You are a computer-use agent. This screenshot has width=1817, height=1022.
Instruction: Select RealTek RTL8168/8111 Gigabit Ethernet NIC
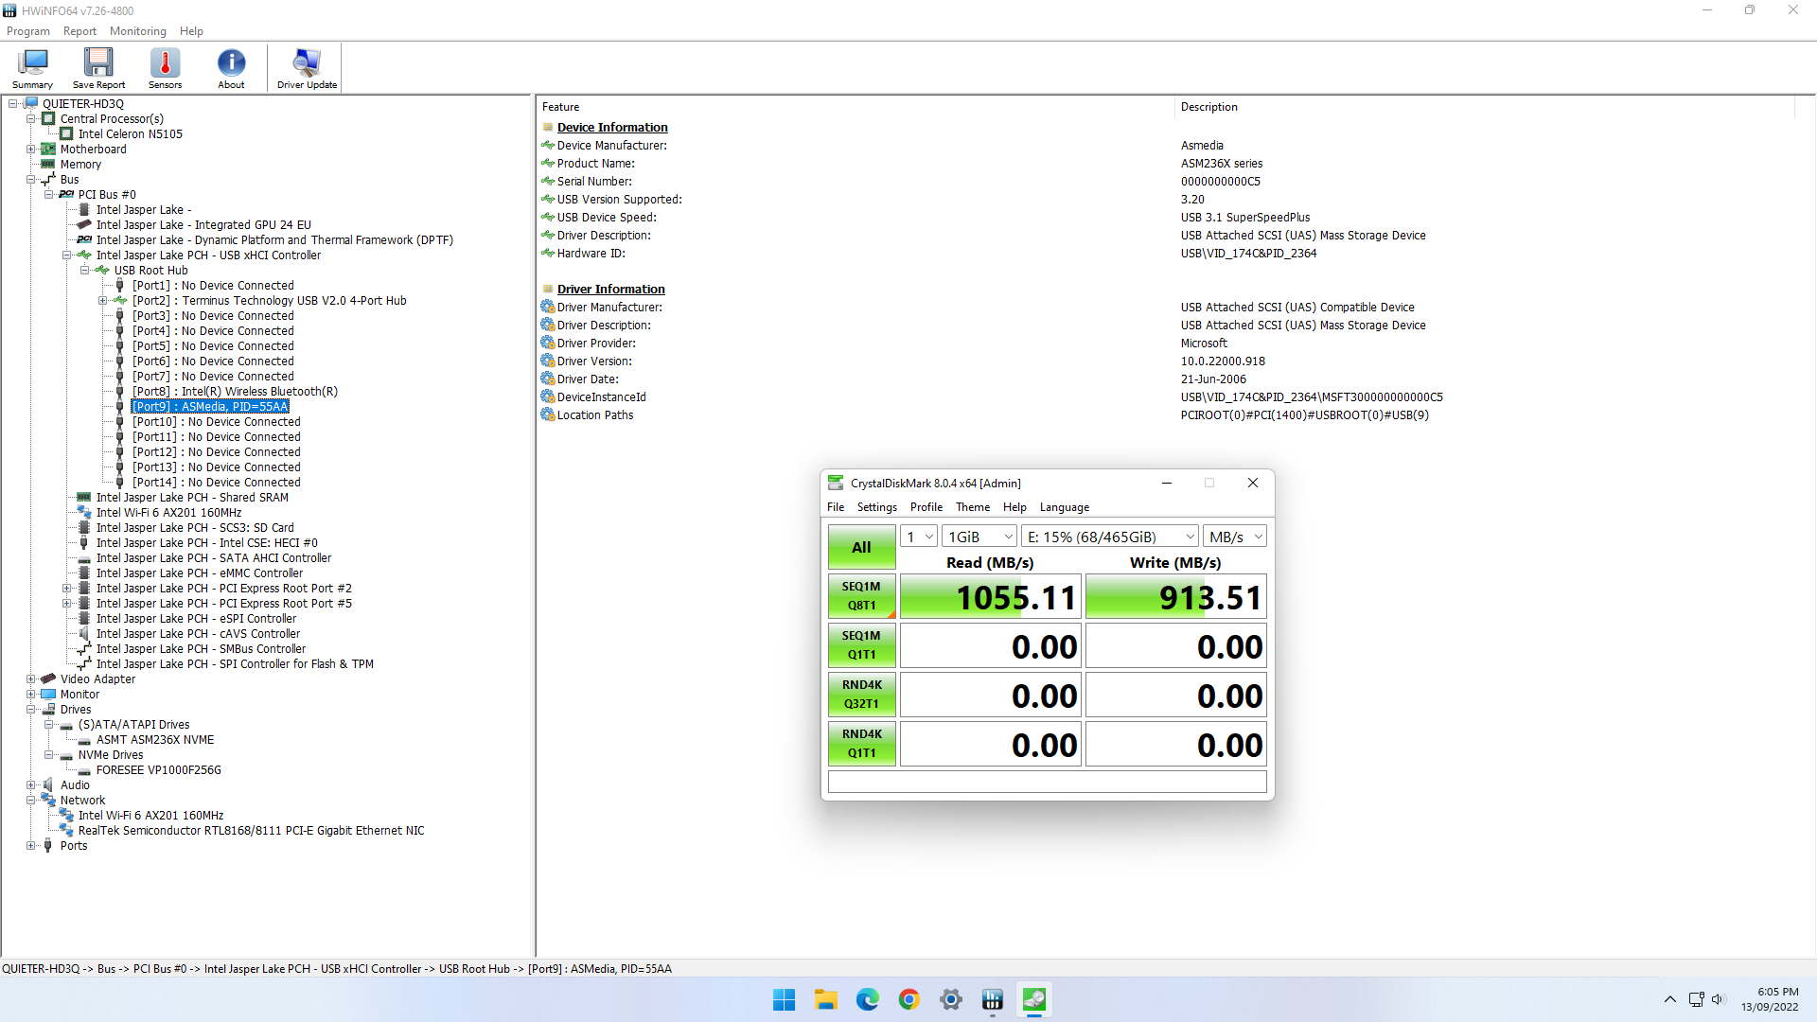[252, 831]
